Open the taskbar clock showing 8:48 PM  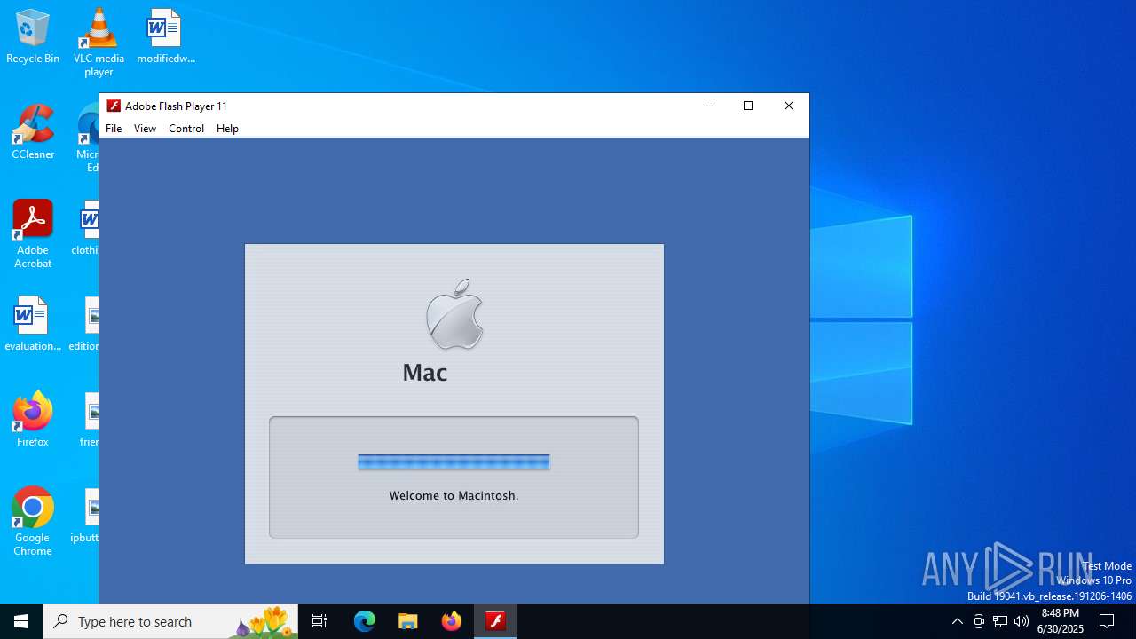click(1061, 621)
